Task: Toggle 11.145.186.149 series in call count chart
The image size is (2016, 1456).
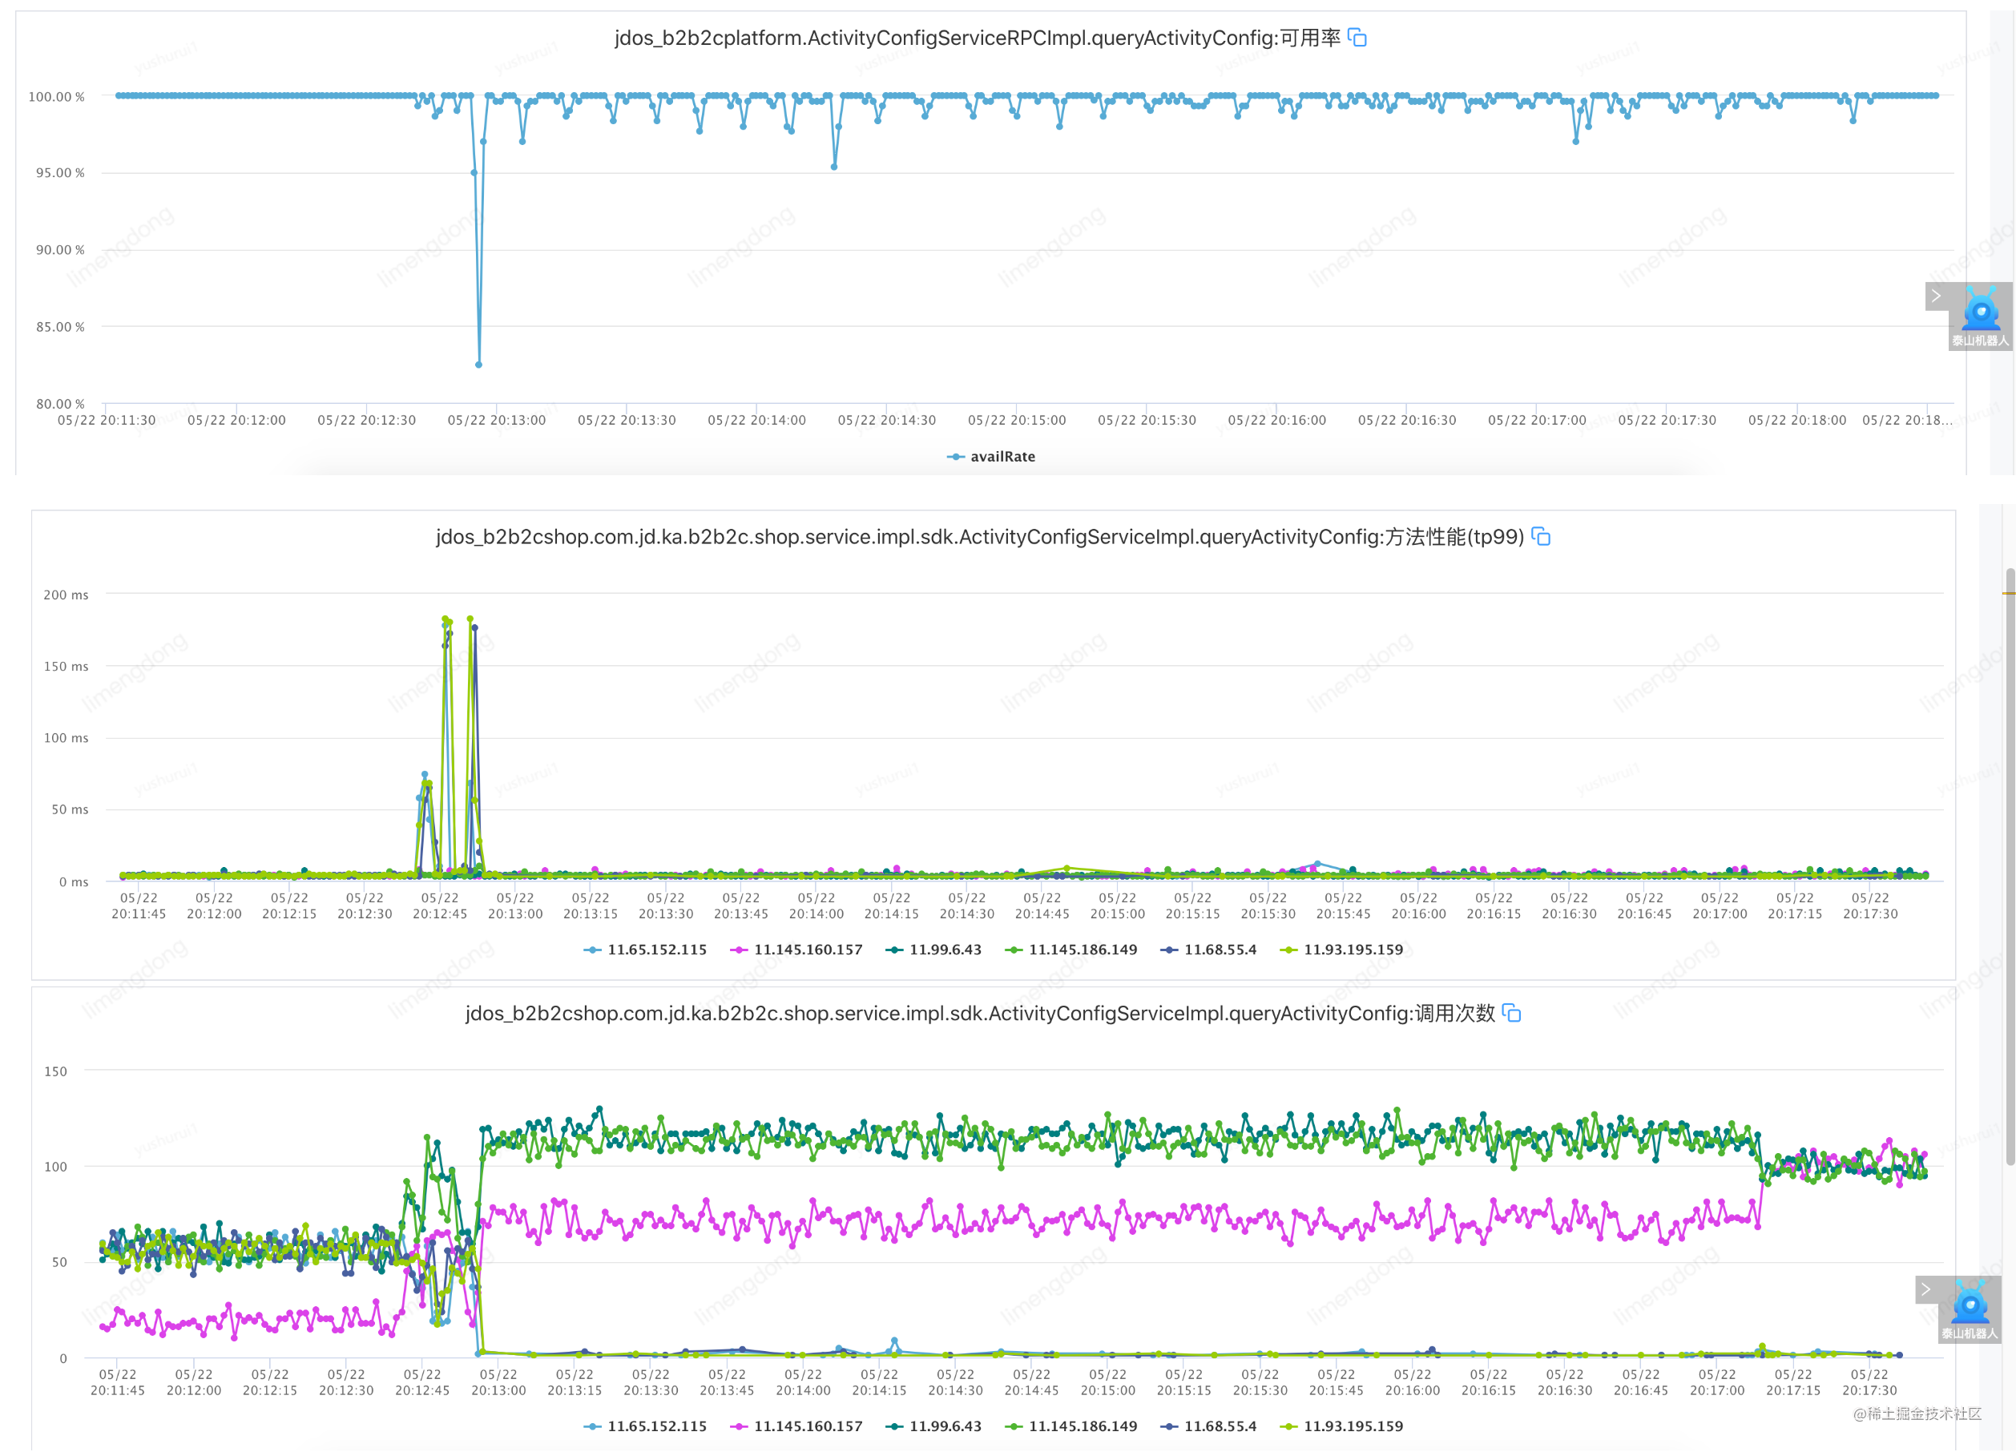Action: (1070, 1426)
